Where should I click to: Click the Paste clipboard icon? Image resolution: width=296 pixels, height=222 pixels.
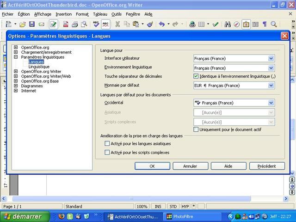[136, 24]
